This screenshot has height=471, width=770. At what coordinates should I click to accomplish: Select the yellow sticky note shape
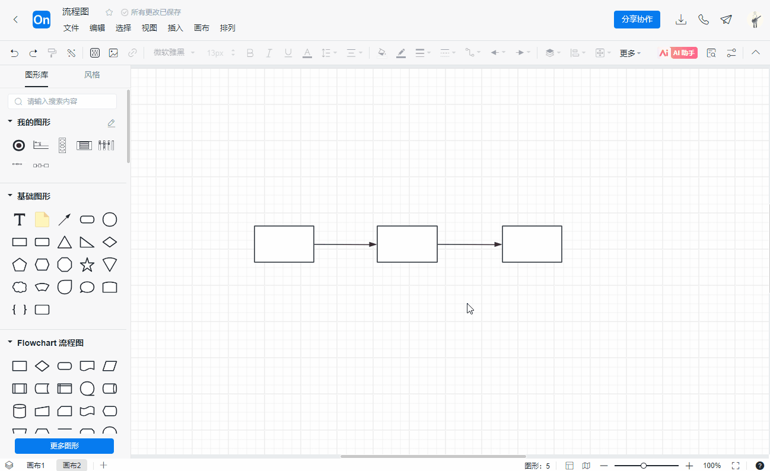tap(42, 219)
